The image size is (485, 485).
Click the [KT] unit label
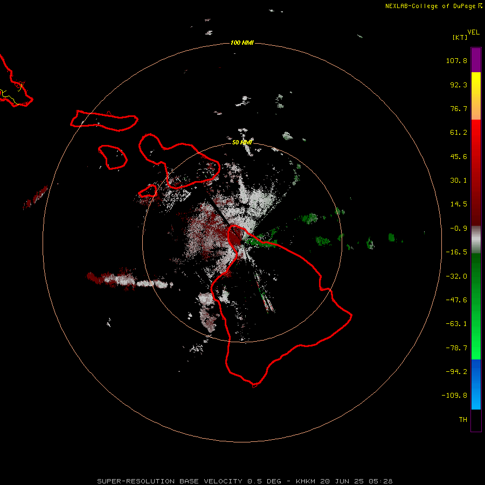coord(460,37)
